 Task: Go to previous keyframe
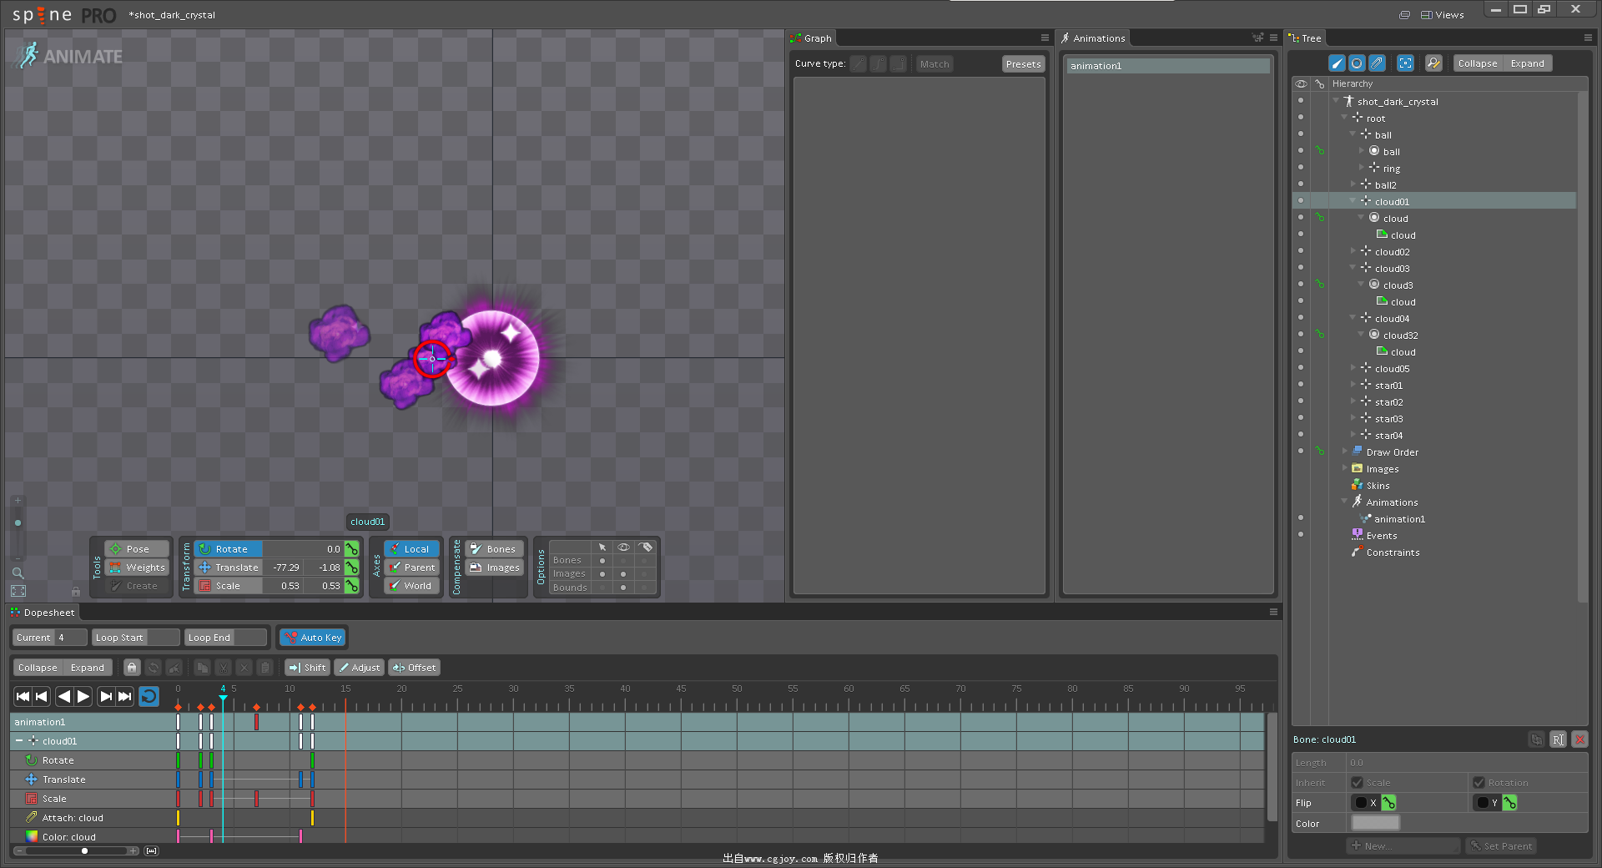42,696
